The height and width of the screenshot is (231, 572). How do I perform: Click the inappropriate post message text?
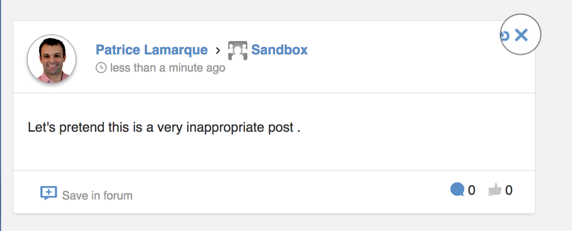click(164, 128)
